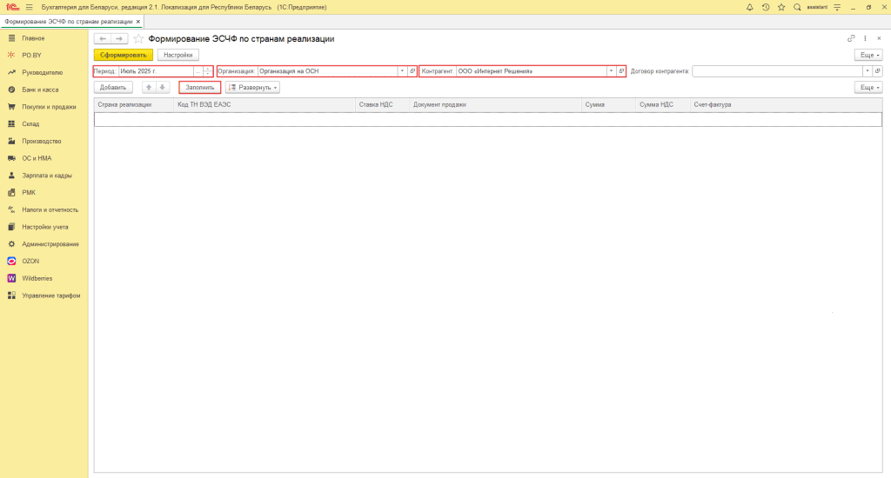The height and width of the screenshot is (478, 891).
Task: Open Зарплата и кадры section
Action: coord(48,176)
